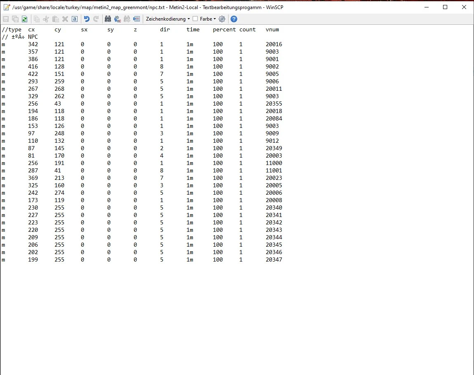The image size is (474, 375).
Task: Minimize the WinSCP editor window
Action: [x=426, y=7]
